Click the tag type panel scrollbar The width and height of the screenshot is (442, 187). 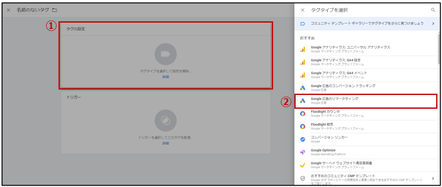point(438,49)
